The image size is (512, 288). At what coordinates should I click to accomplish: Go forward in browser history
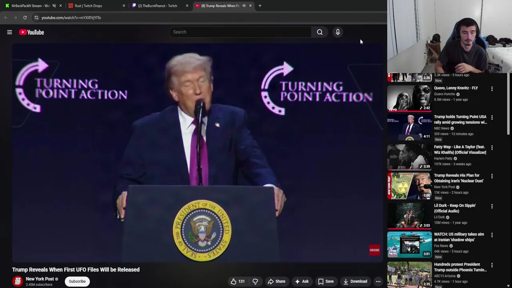[15, 18]
